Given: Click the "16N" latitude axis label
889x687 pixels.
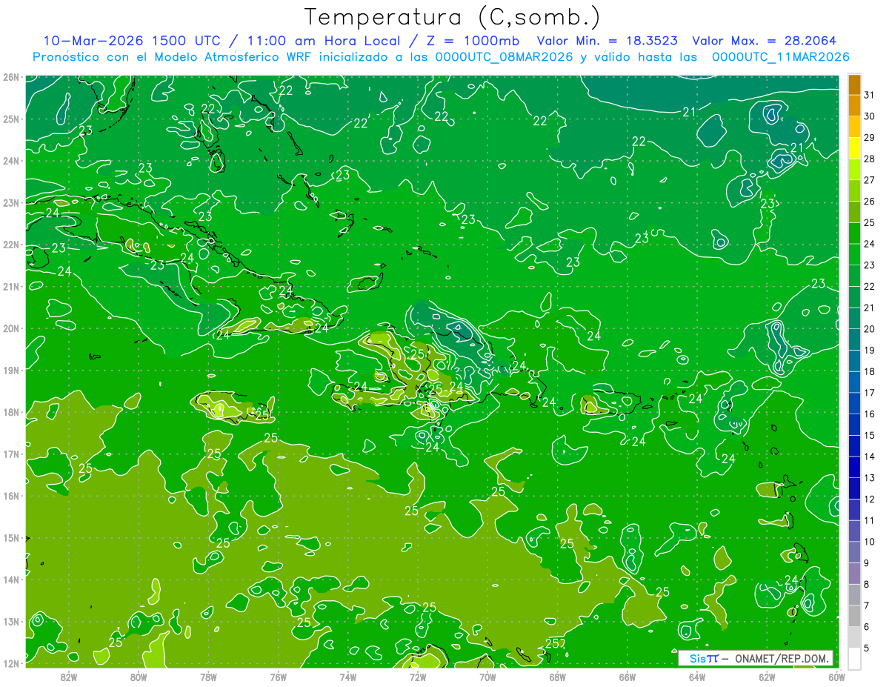Looking at the screenshot, I should click(10, 496).
